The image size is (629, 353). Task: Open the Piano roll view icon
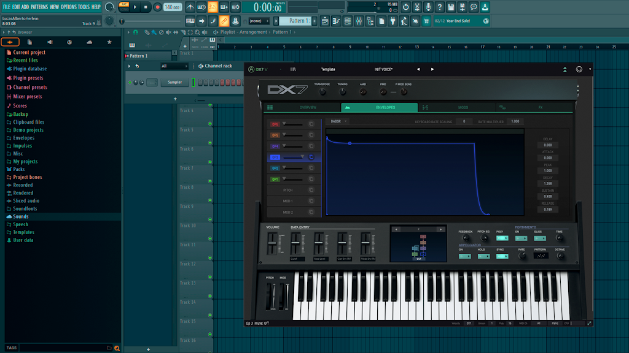point(336,21)
